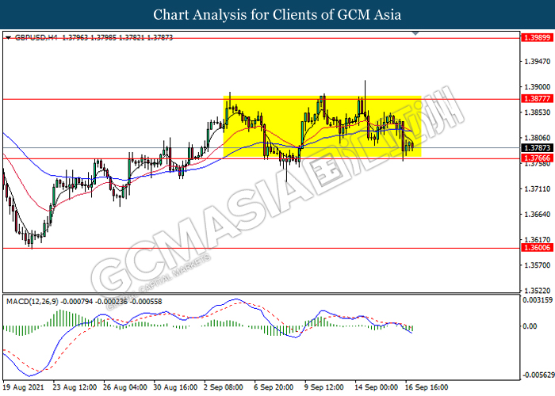
Task: Click the 30 Aug 16:00 time label
Action: click(175, 387)
